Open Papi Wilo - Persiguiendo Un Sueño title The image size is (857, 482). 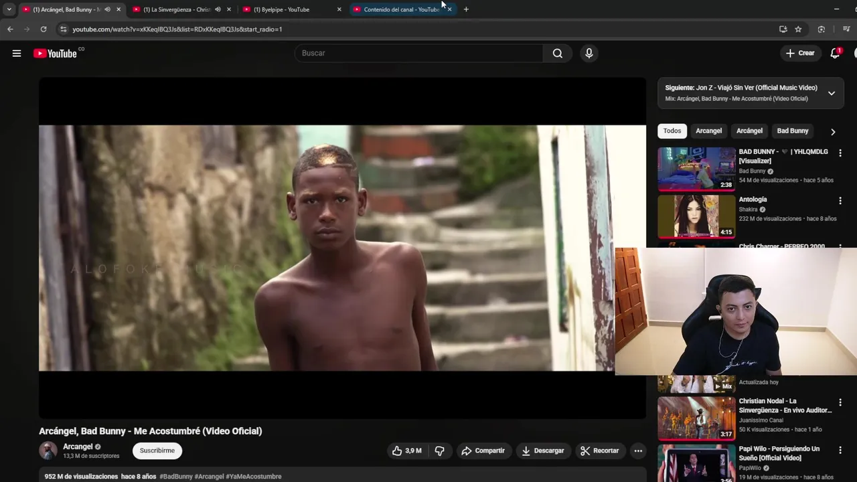pyautogui.click(x=779, y=453)
